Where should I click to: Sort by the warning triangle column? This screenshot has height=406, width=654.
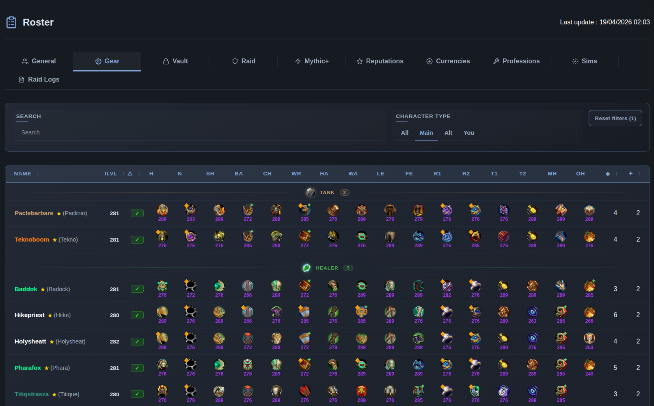[x=134, y=174]
